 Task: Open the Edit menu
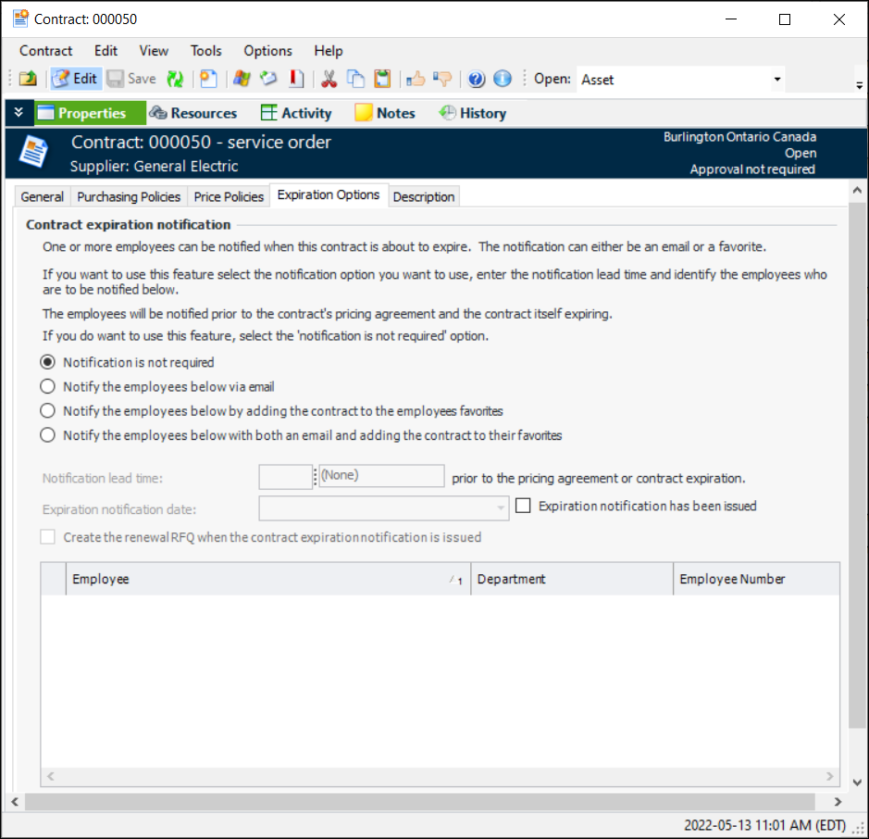[x=106, y=51]
